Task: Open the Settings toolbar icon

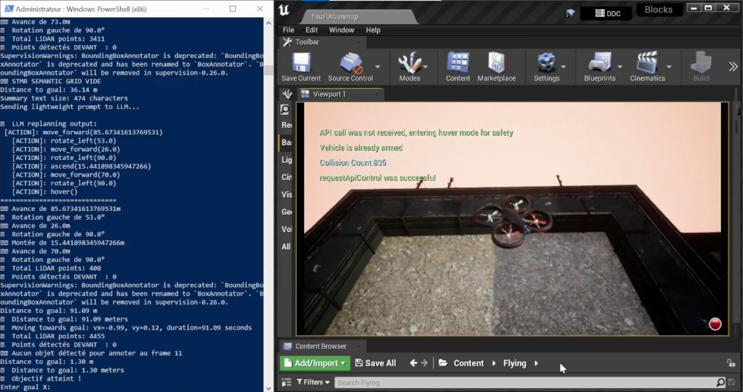Action: tap(546, 66)
